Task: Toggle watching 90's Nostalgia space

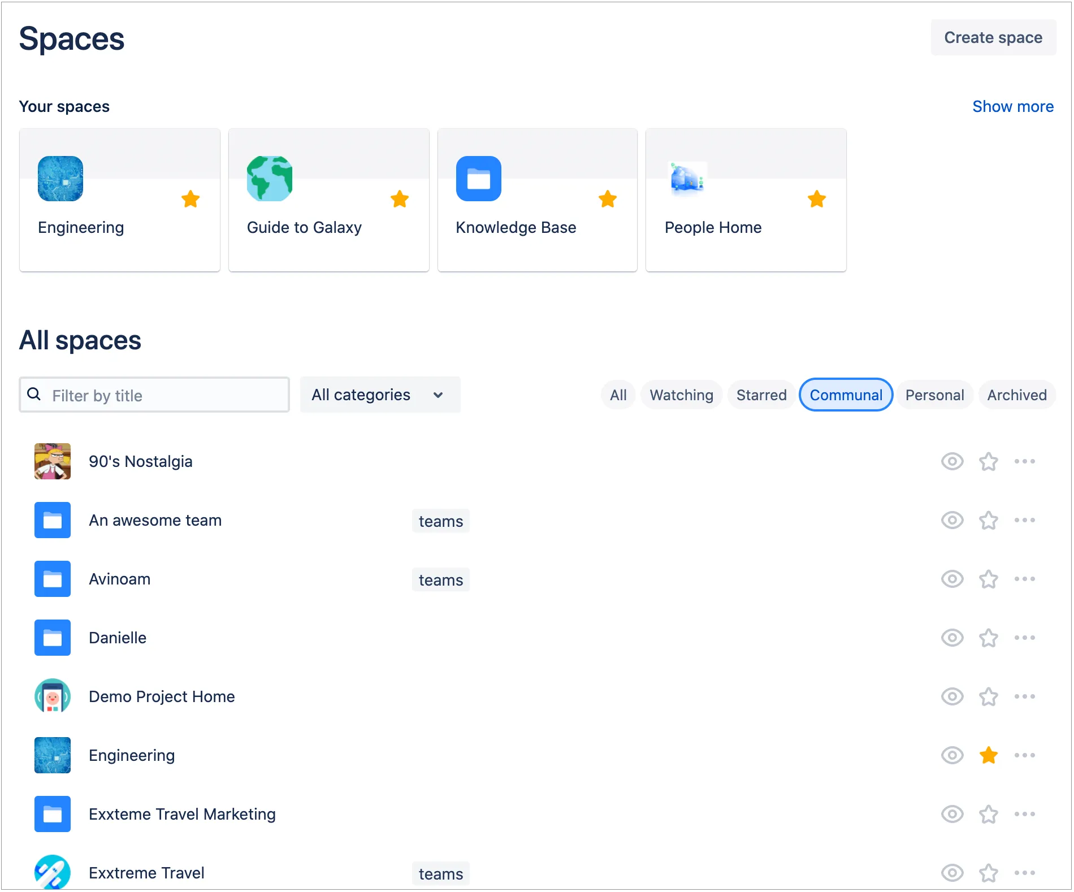Action: pos(952,461)
